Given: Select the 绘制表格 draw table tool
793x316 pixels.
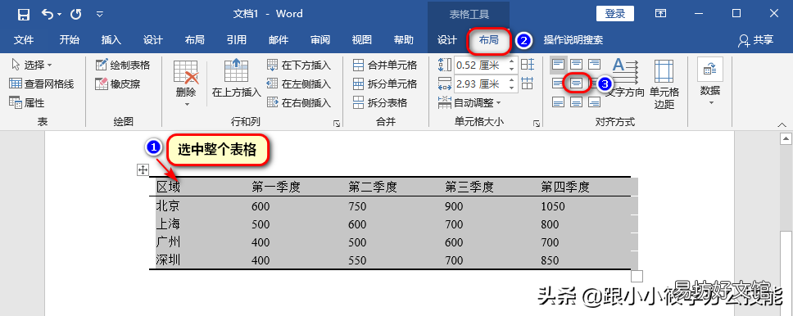Looking at the screenshot, I should coord(123,65).
